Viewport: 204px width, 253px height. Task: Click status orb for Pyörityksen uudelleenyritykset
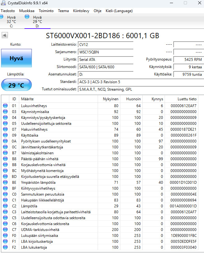click(5, 141)
